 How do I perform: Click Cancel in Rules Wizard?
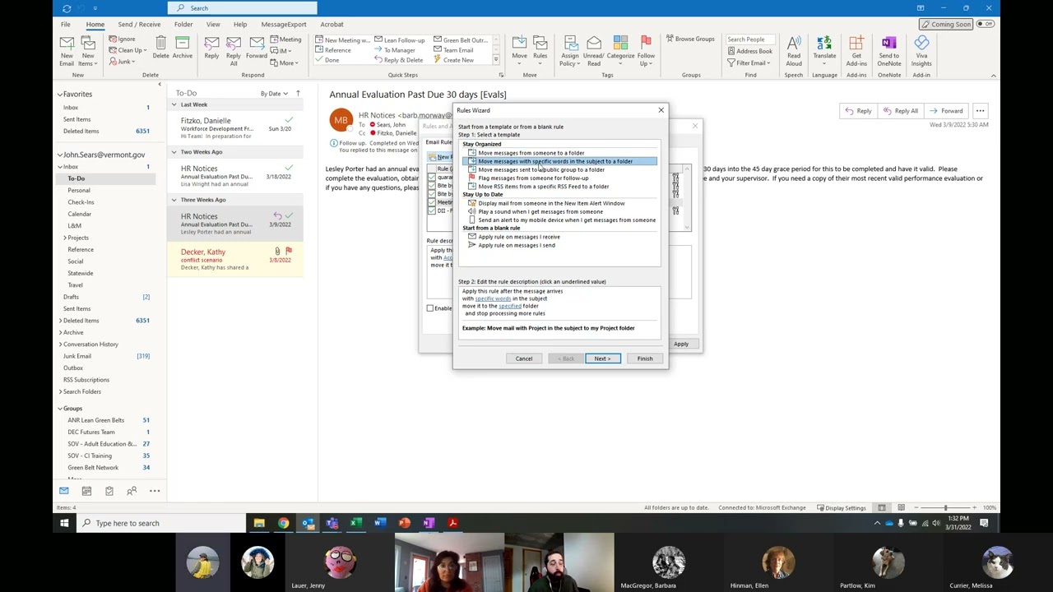(524, 358)
